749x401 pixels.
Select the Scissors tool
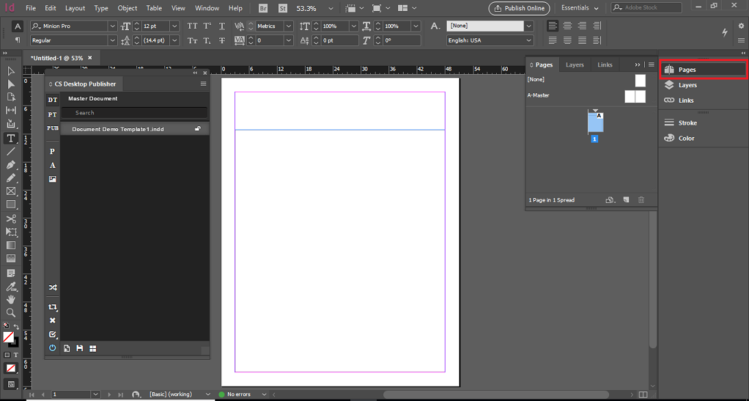tap(11, 219)
